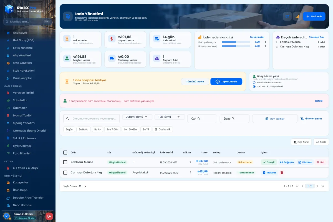This screenshot has height=222, width=333.
Task: Open the Depo filter selector
Action: tap(234, 118)
